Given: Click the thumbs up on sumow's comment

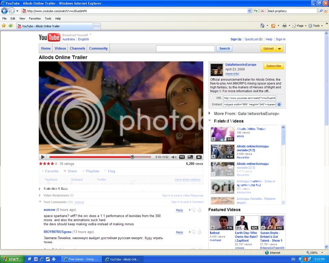Looking at the screenshot, I should (x=200, y=210).
